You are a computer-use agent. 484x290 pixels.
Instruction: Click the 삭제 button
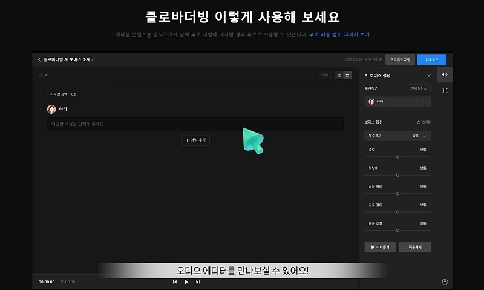[x=325, y=75]
